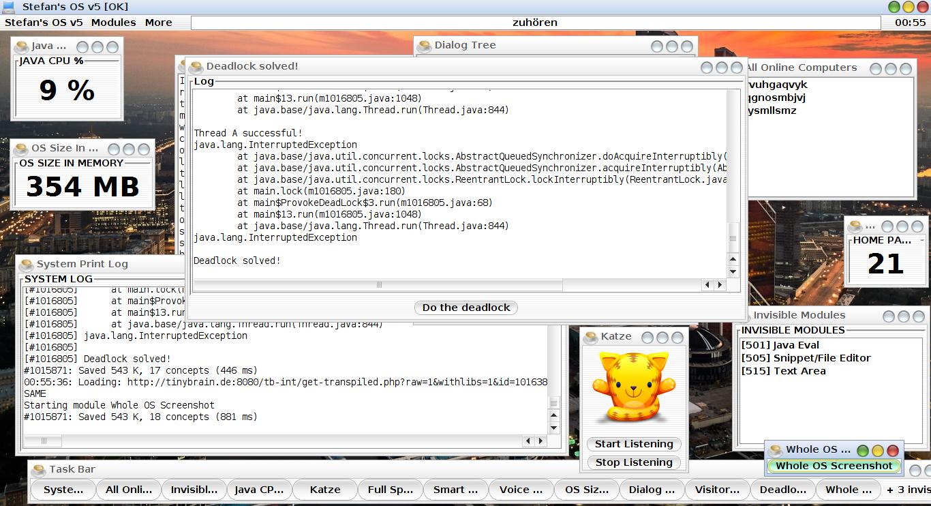Viewport: 931px width, 506px height.
Task: Click the Java cup icon of OS Size window
Action: click(21, 149)
